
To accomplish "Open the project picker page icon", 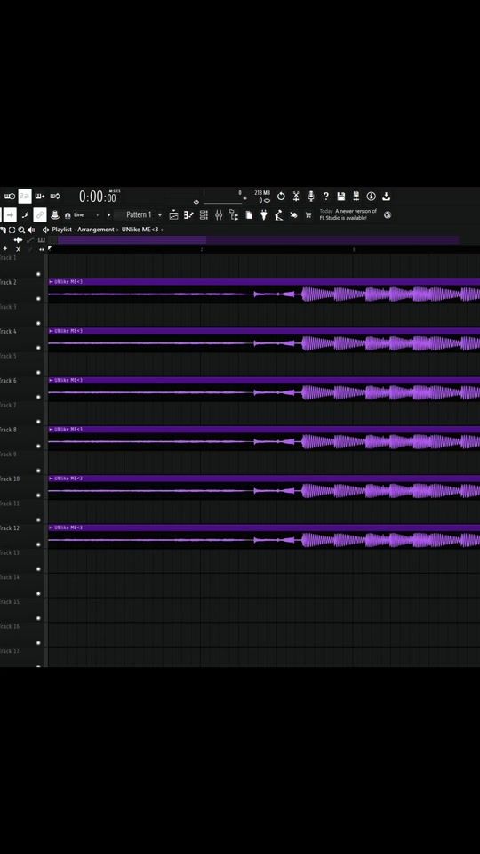I will click(249, 214).
